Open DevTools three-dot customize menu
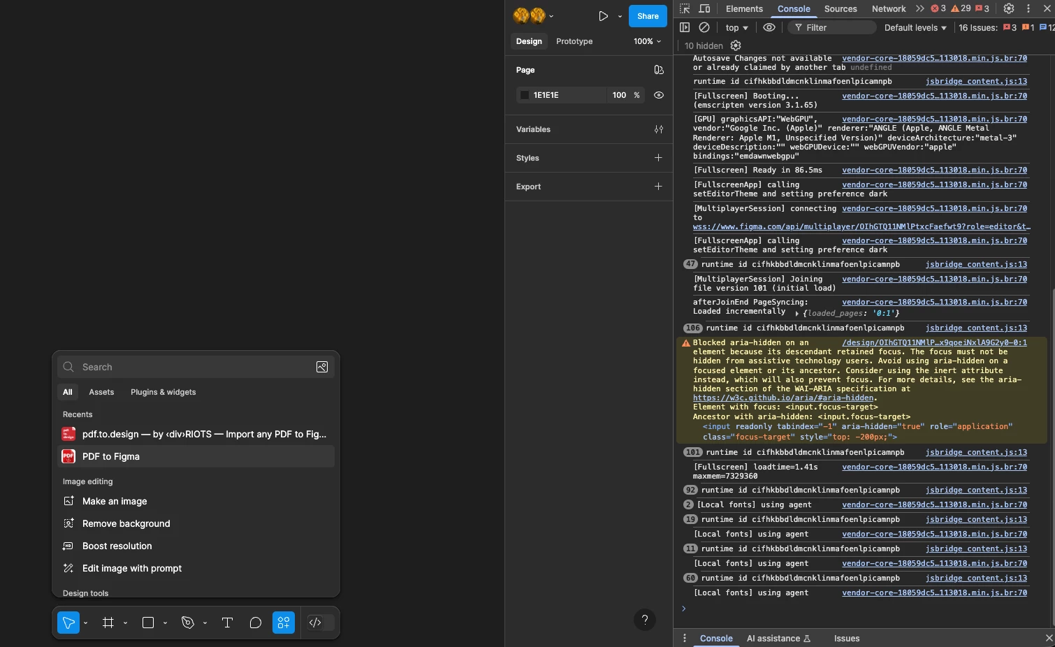Screen dimensions: 1055x647 pyautogui.click(x=1028, y=8)
